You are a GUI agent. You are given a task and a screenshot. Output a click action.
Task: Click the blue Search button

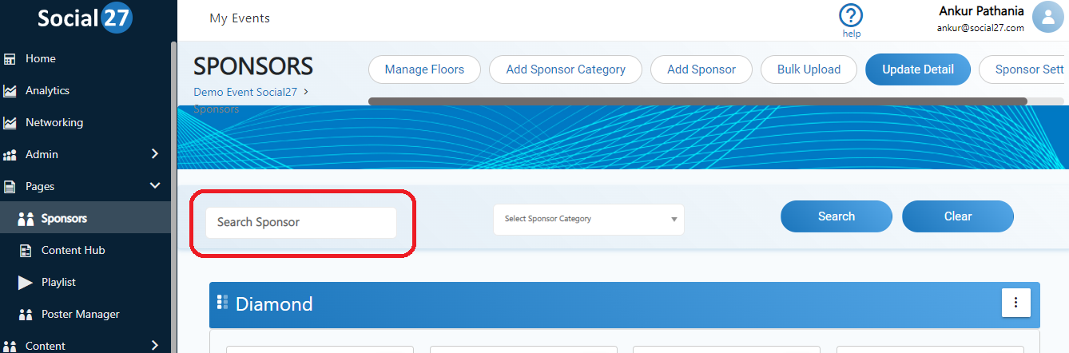coord(837,216)
